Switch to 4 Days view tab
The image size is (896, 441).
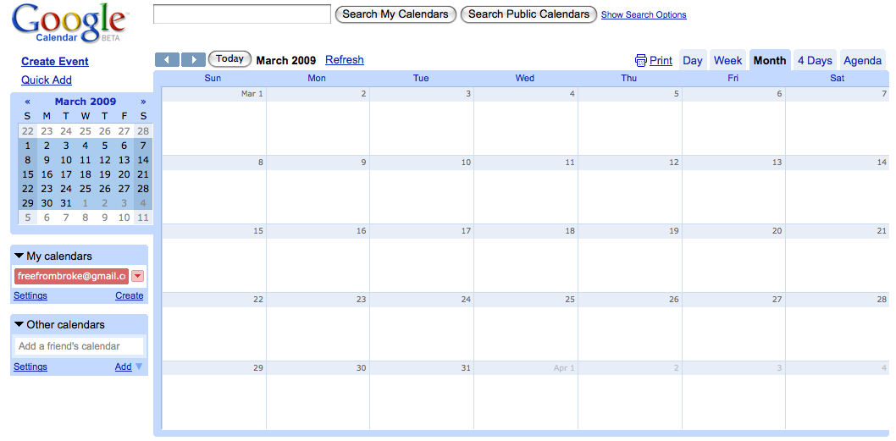pos(815,61)
